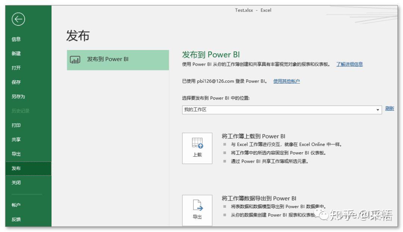This screenshot has width=403, height=232.
Task: Click the green title 发布到 Power BI
Action: (x=211, y=55)
